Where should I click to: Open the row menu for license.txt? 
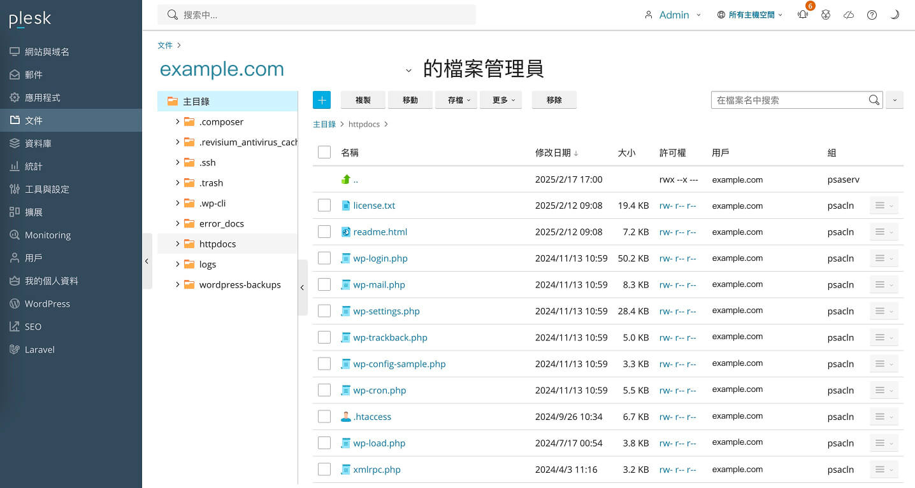[x=884, y=206]
